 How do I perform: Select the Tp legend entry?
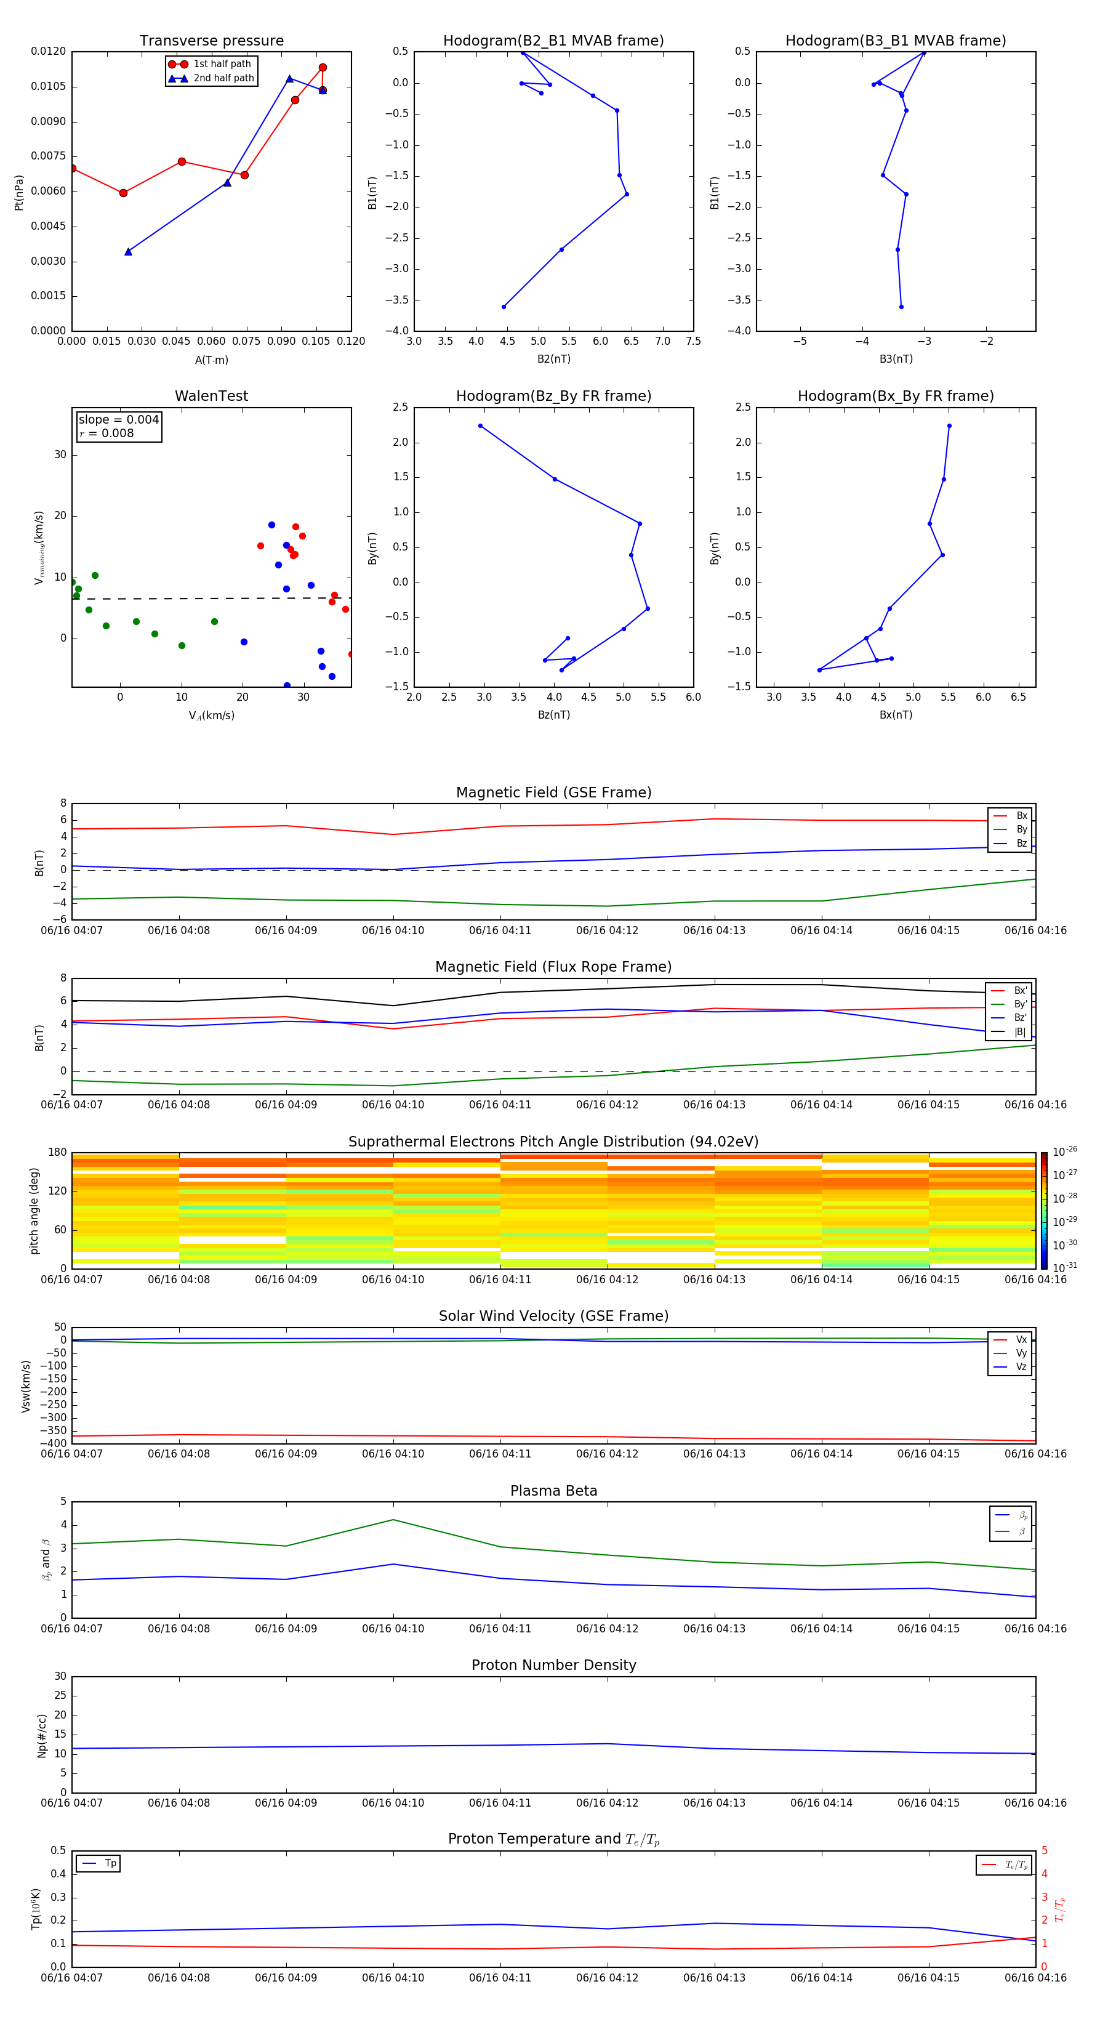[98, 1863]
